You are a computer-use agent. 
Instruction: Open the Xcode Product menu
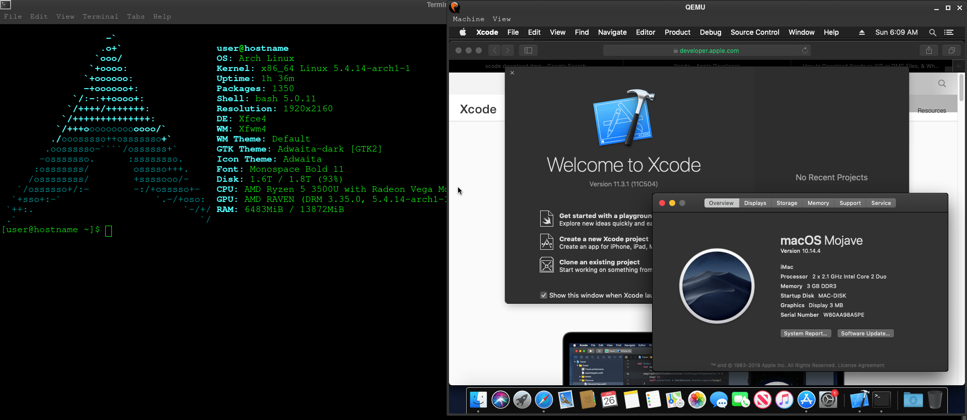pyautogui.click(x=677, y=32)
